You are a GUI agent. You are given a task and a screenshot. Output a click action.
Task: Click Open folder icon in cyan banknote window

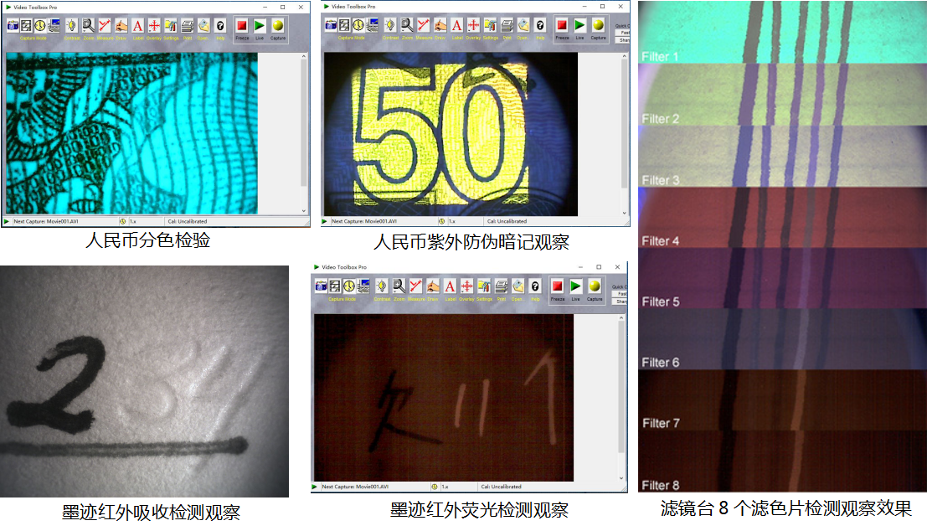203,25
